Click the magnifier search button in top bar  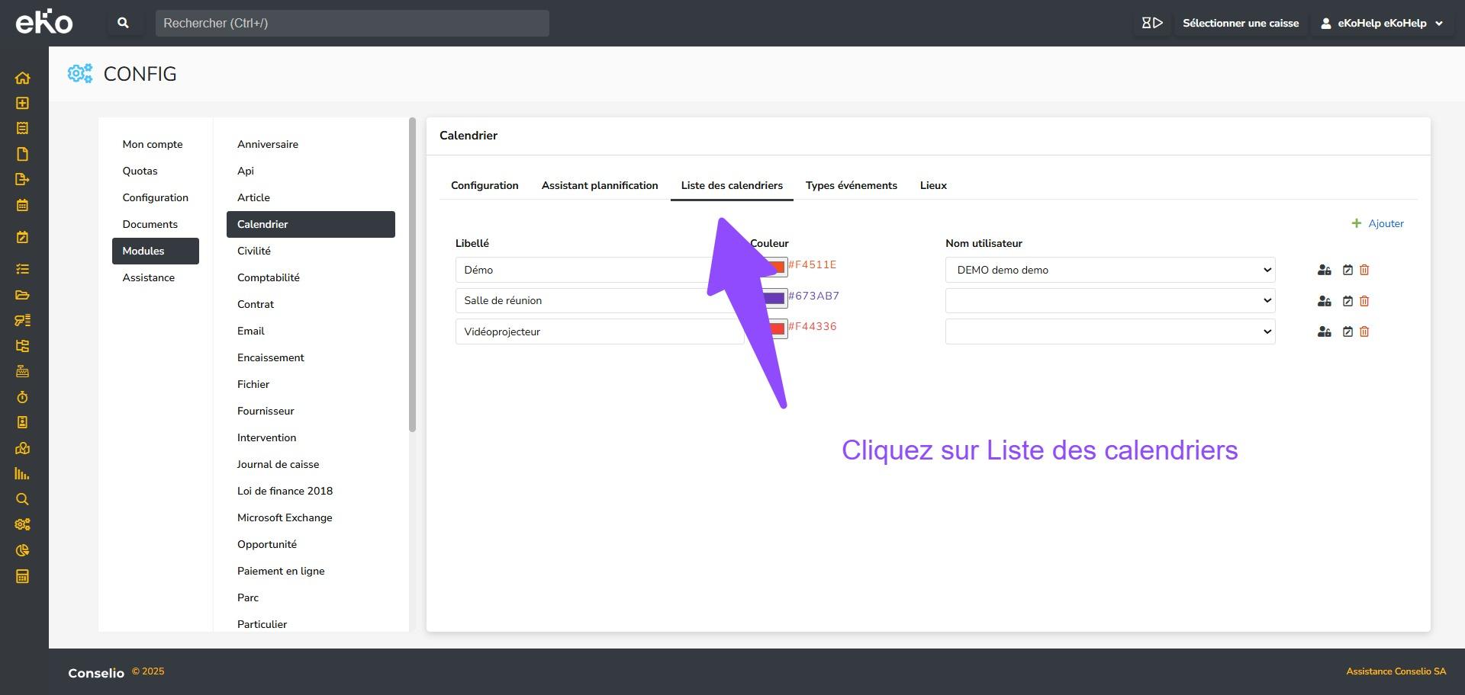coord(123,23)
